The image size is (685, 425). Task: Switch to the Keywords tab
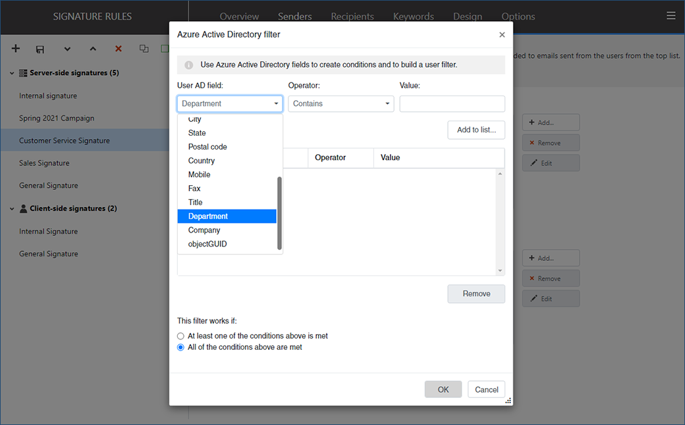coord(413,16)
